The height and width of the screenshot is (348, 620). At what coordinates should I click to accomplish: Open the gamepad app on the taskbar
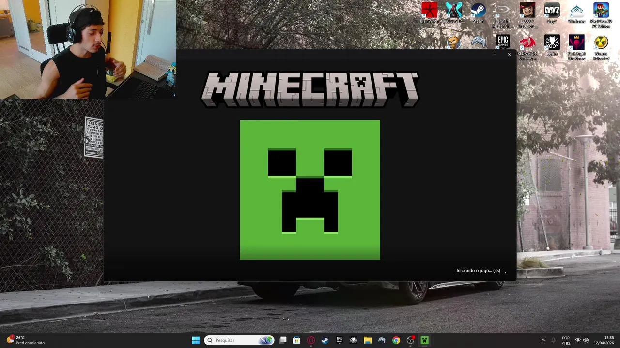point(382,340)
